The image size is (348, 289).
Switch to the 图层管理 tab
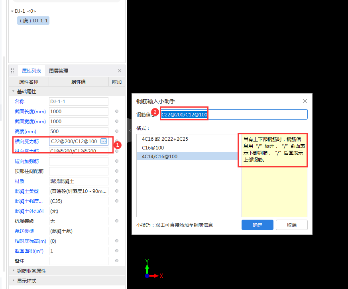[x=59, y=71]
